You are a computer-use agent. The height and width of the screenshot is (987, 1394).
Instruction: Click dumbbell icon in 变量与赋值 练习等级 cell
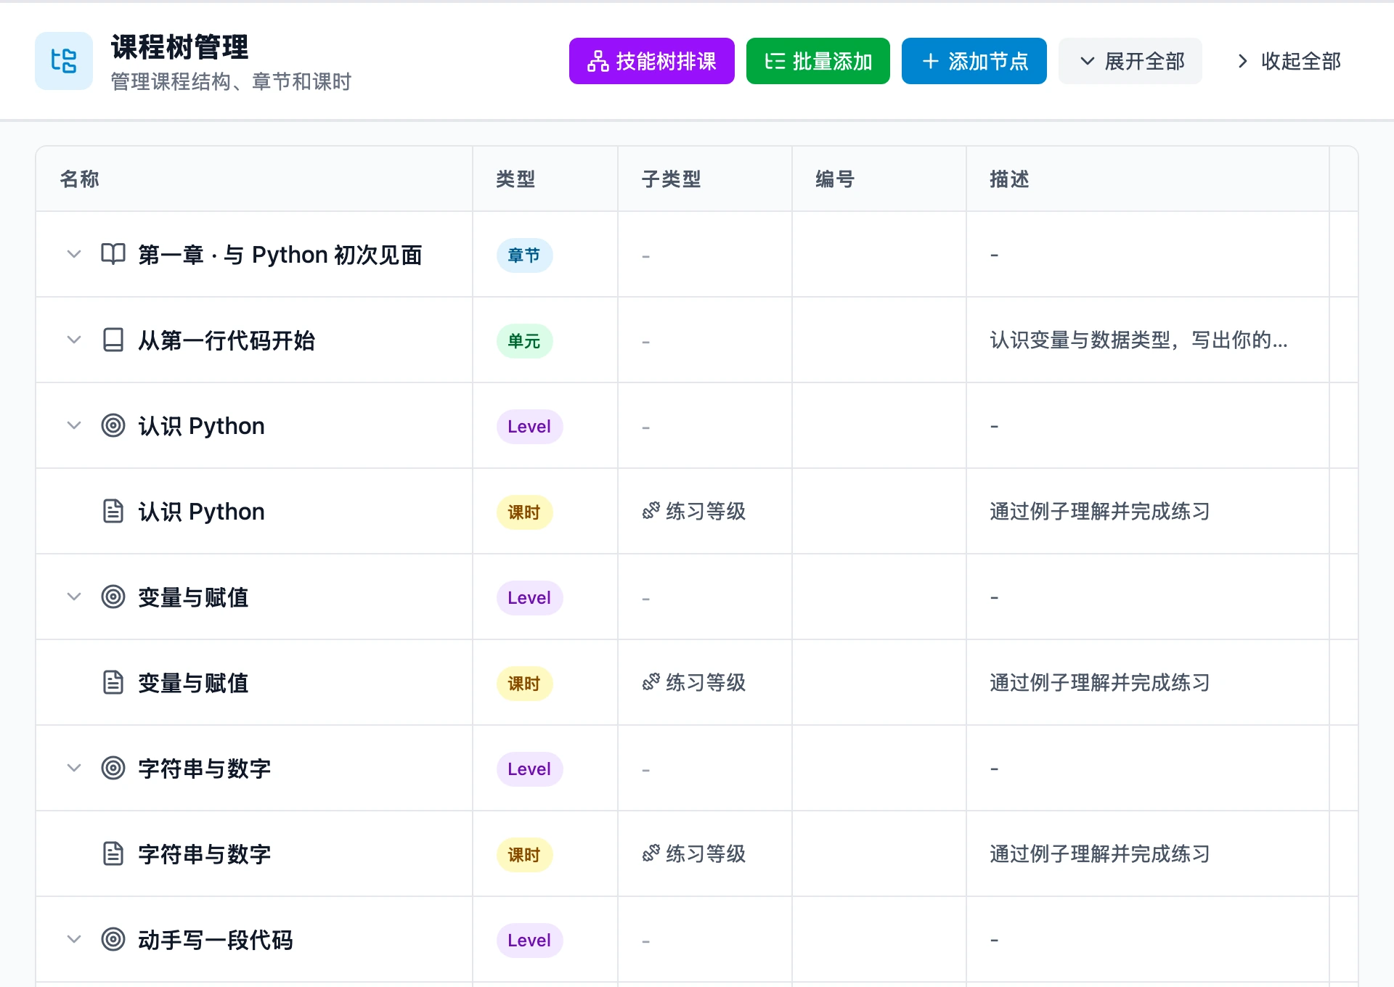651,682
